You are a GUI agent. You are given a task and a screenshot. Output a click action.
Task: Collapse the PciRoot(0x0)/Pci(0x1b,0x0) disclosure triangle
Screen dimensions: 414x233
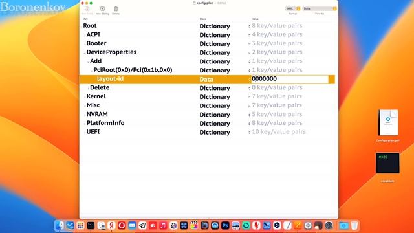tap(92, 71)
